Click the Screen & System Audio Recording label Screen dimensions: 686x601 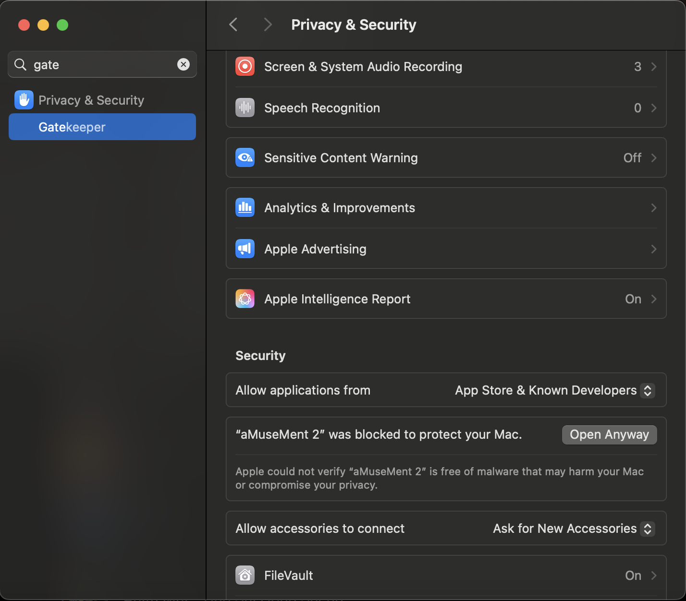tap(363, 67)
